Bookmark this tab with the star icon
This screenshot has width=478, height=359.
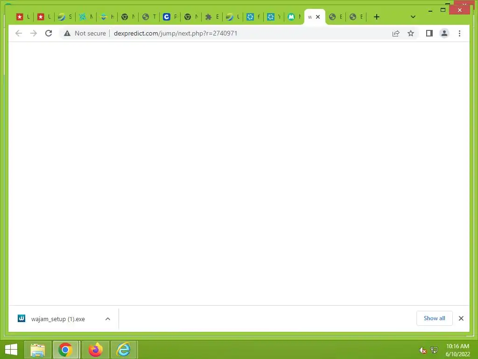click(411, 33)
